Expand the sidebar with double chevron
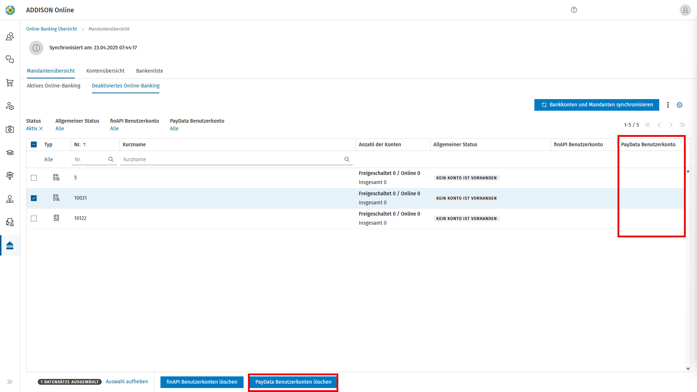The height and width of the screenshot is (392, 697). click(10, 382)
